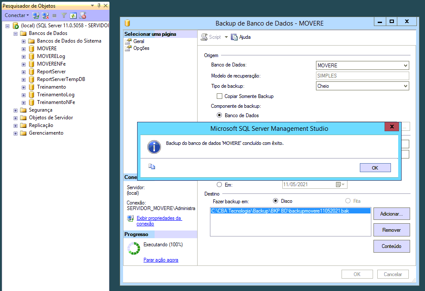
Task: Select the Fita destination radio button
Action: (348, 201)
